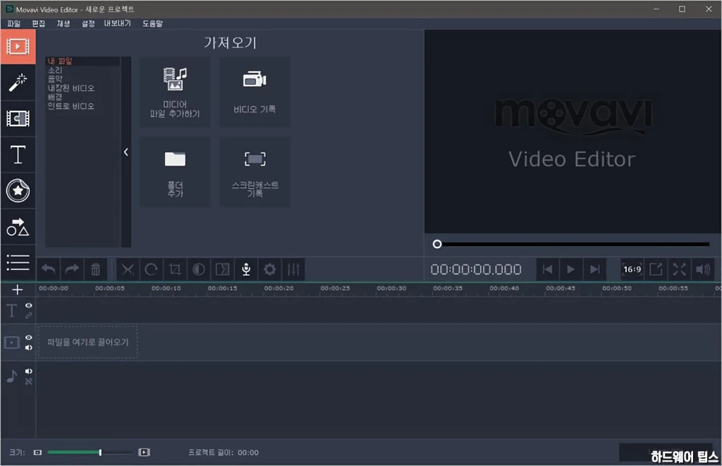This screenshot has height=466, width=722.
Task: Open the Transitions tab in sidebar
Action: pyautogui.click(x=18, y=119)
